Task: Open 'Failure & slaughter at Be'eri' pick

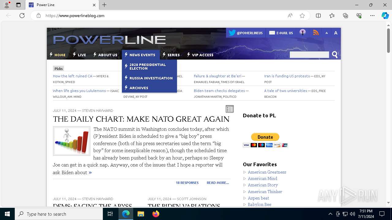Action: (217, 76)
